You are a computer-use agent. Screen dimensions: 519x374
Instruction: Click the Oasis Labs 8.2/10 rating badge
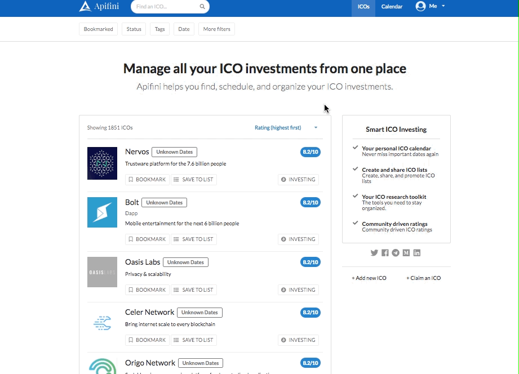310,262
